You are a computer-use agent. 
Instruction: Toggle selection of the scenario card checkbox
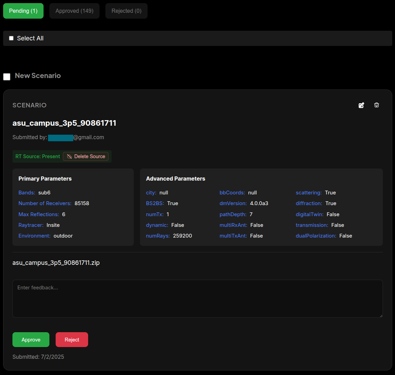(7, 77)
